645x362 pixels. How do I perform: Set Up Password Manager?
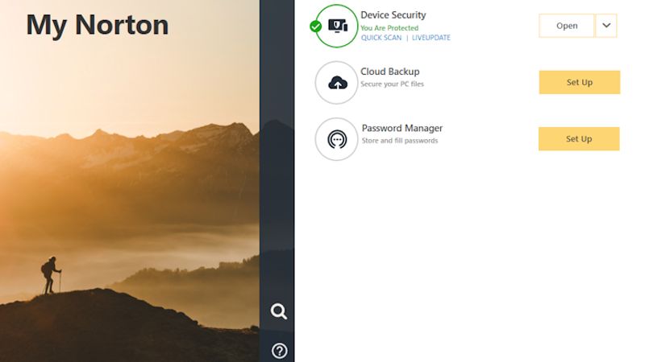[x=579, y=138]
